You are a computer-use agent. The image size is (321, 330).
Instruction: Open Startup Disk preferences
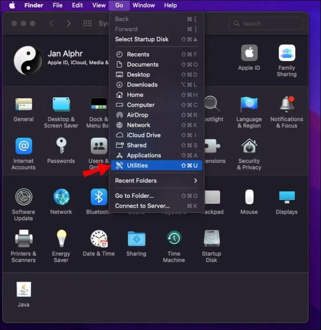pyautogui.click(x=211, y=246)
